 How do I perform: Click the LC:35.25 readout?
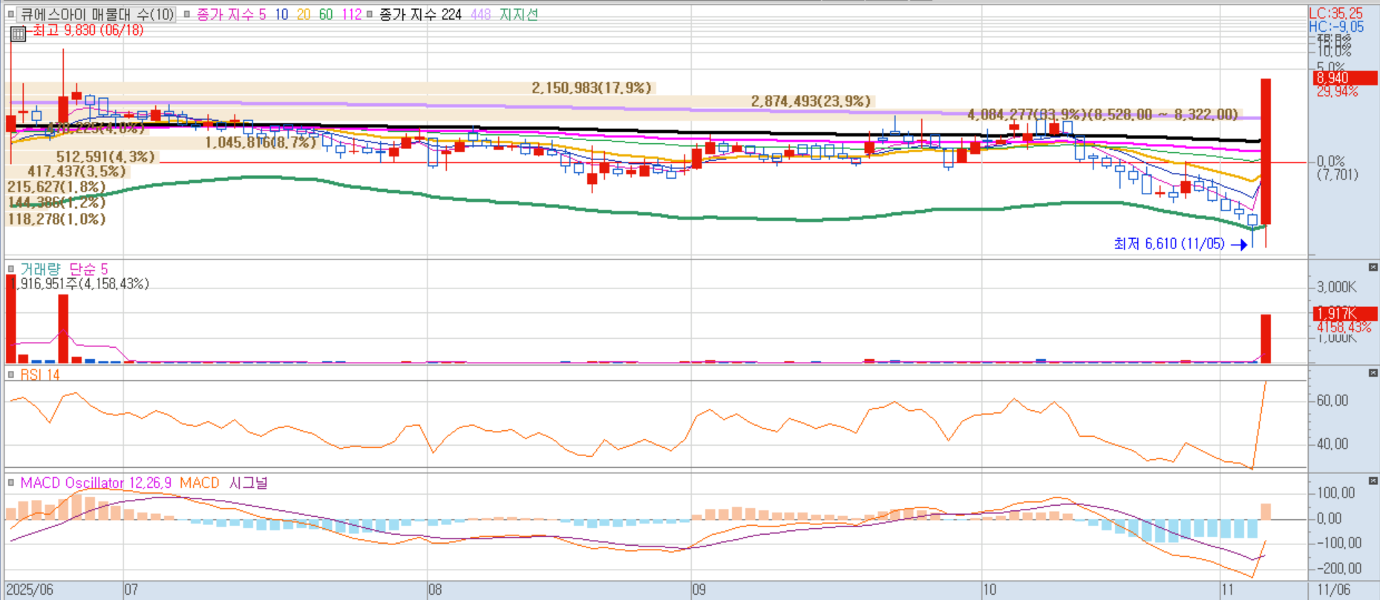click(x=1335, y=13)
